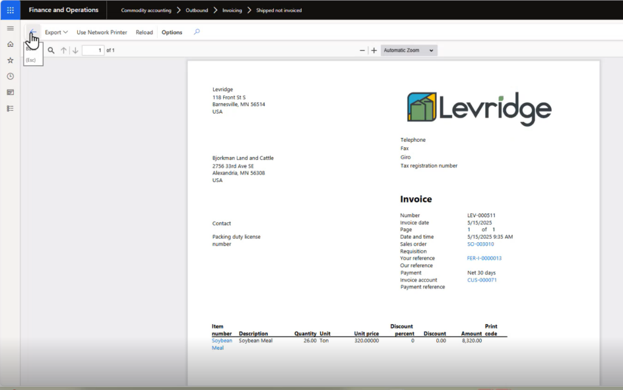Screen dimensions: 623x390
Task: Click date and time 5/15/2025 9:35 AM
Action: coord(490,237)
